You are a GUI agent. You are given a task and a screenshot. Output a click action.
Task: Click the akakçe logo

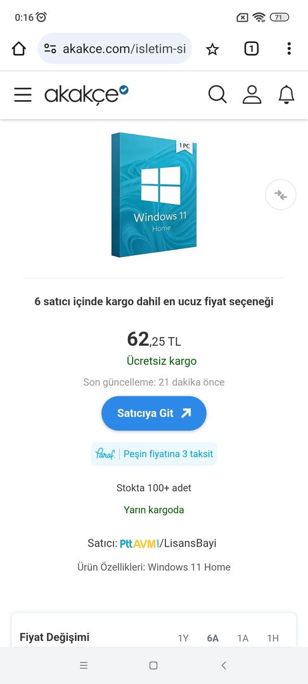click(86, 94)
